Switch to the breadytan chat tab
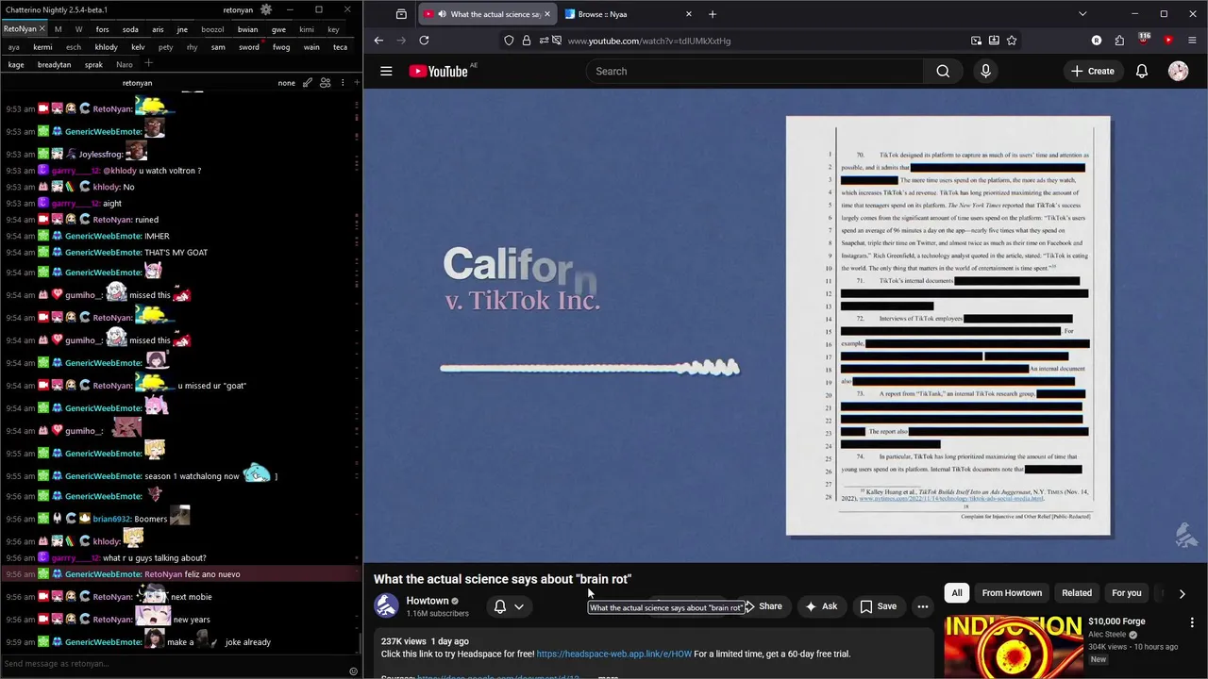1208x679 pixels. [54, 65]
